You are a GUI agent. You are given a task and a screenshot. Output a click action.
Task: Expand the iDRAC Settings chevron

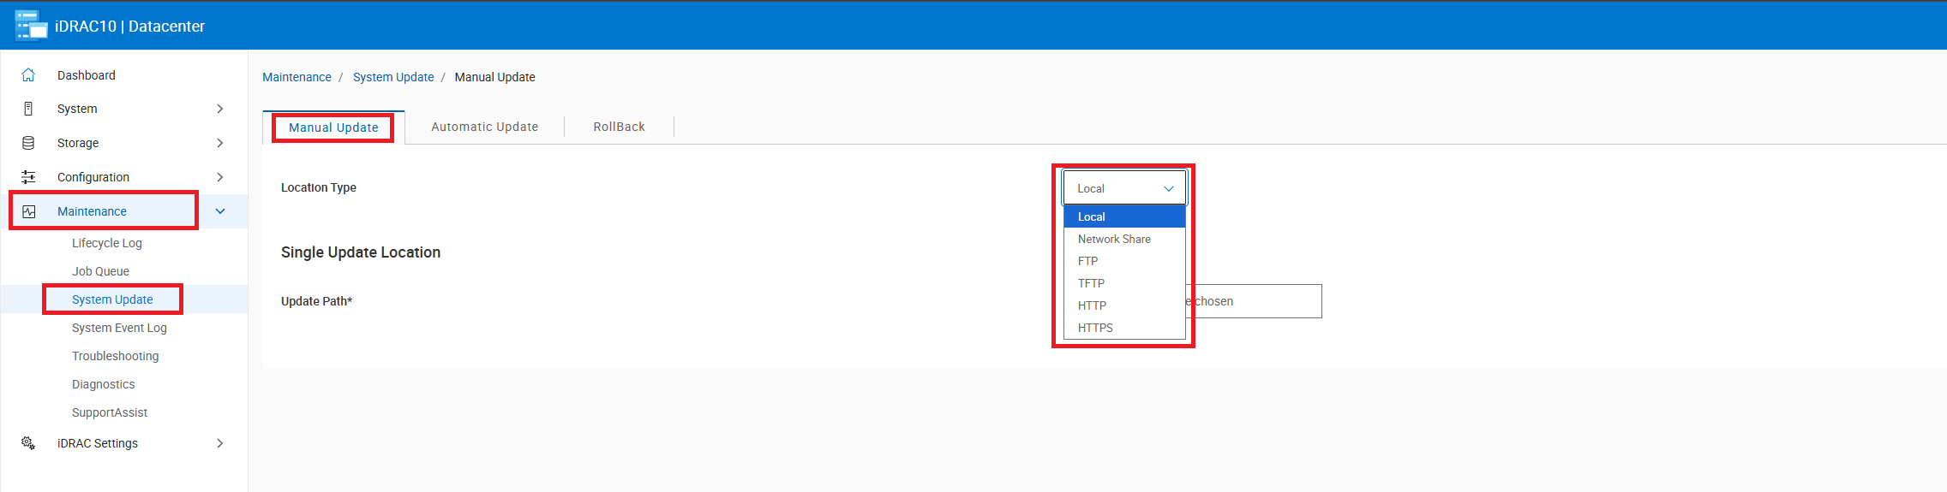[x=220, y=443]
